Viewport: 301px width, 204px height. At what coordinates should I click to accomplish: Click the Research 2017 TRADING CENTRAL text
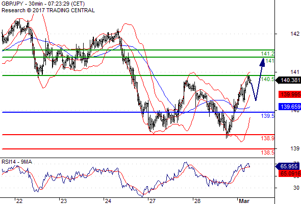tap(48, 10)
